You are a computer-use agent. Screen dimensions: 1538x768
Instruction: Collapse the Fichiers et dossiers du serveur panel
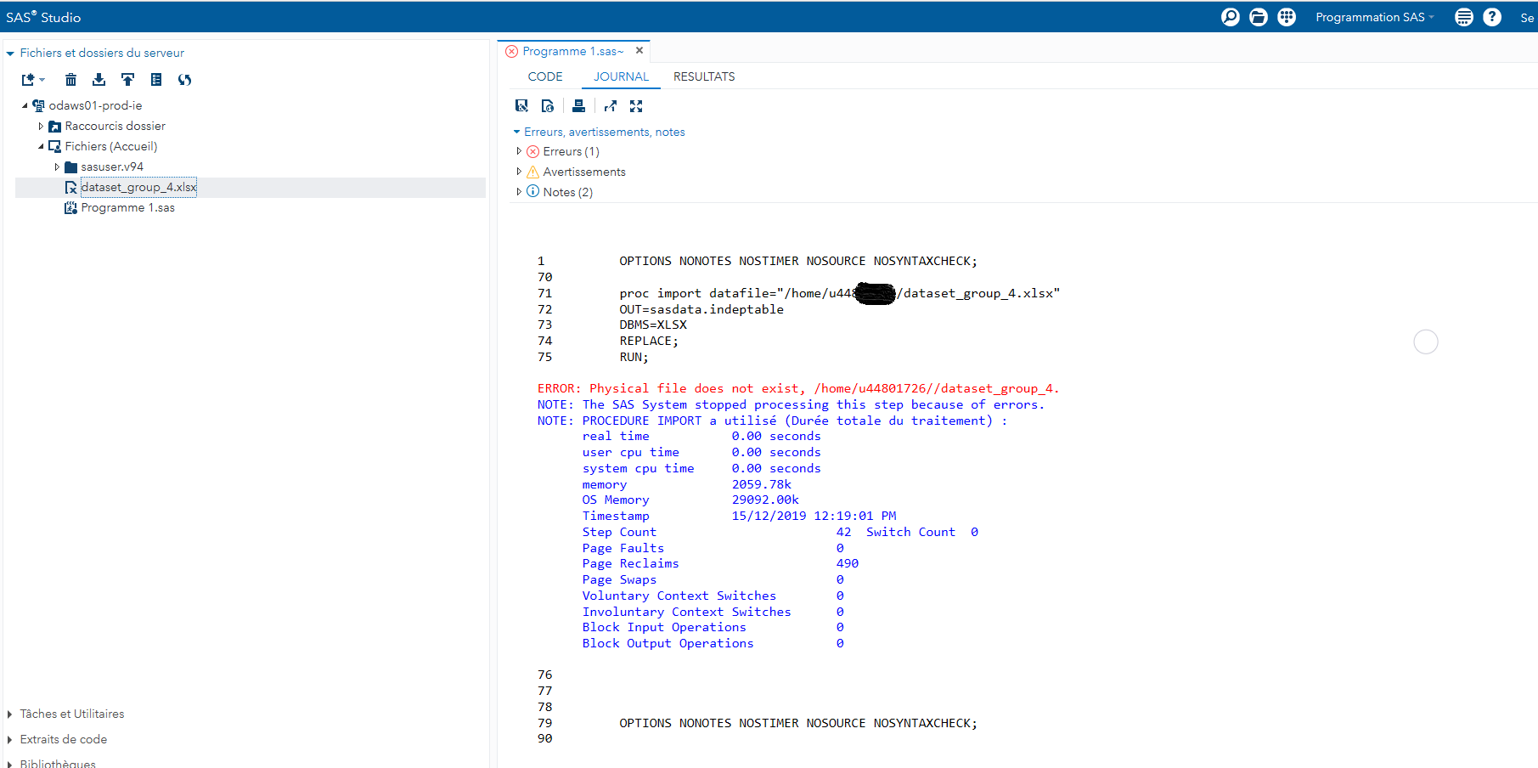coord(9,52)
